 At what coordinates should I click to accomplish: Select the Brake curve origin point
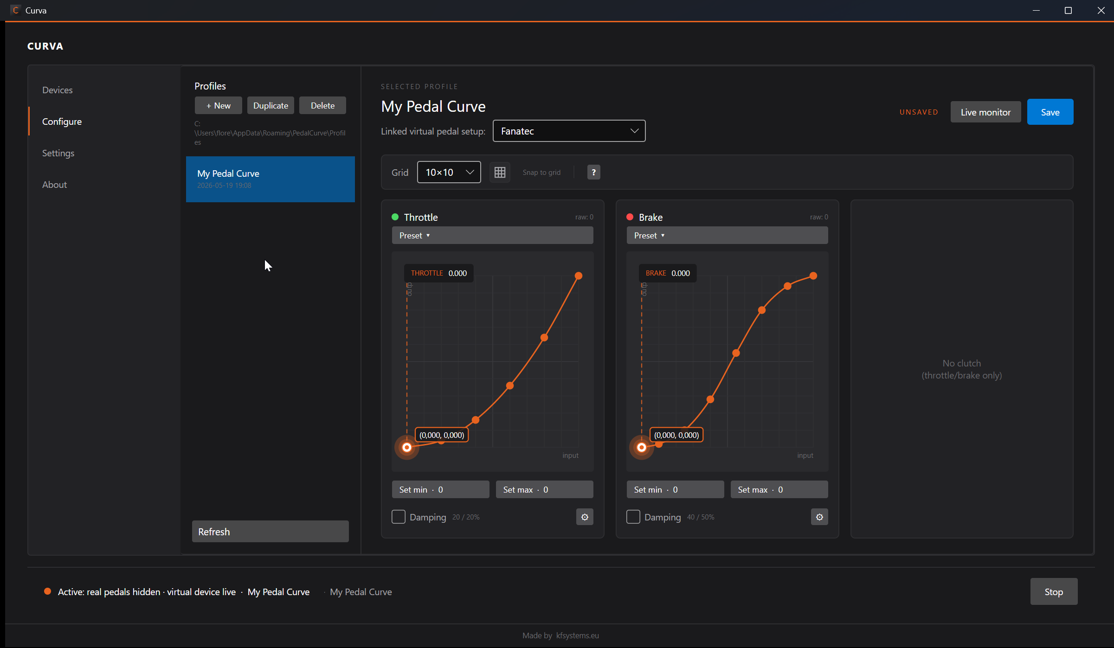pyautogui.click(x=642, y=447)
